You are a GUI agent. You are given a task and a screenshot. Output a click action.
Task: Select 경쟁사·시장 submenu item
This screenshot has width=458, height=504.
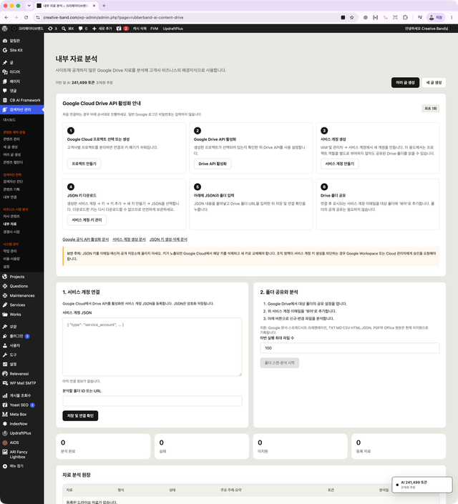coord(11,232)
